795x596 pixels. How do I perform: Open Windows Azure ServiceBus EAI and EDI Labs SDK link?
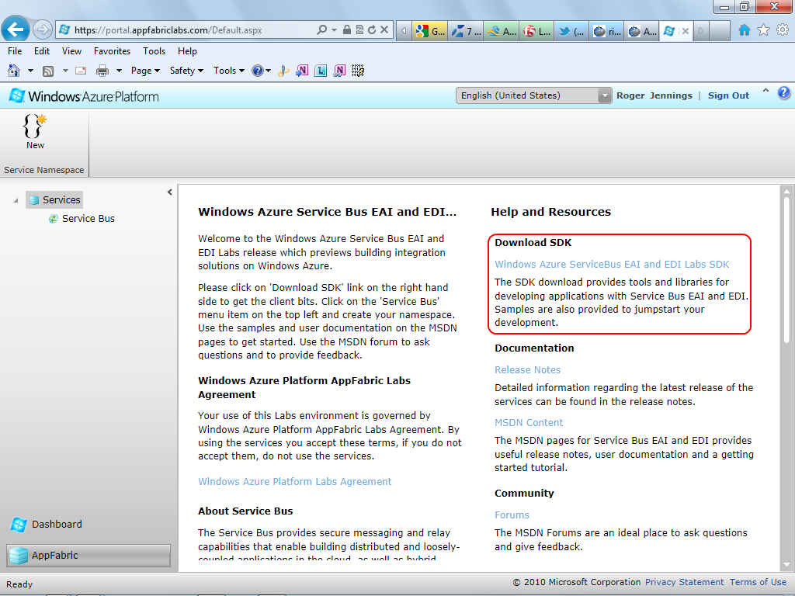coord(612,264)
